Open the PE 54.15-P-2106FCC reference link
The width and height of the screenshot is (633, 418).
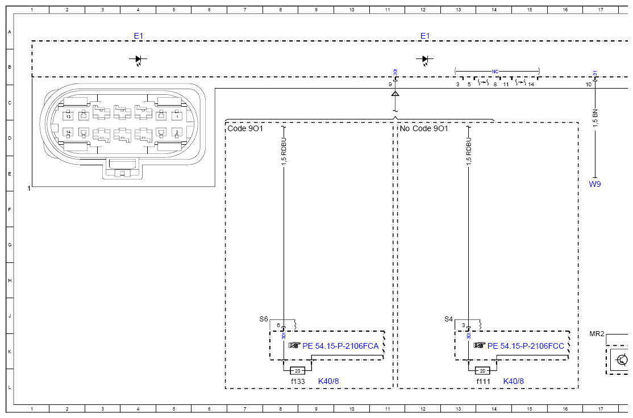pyautogui.click(x=526, y=346)
